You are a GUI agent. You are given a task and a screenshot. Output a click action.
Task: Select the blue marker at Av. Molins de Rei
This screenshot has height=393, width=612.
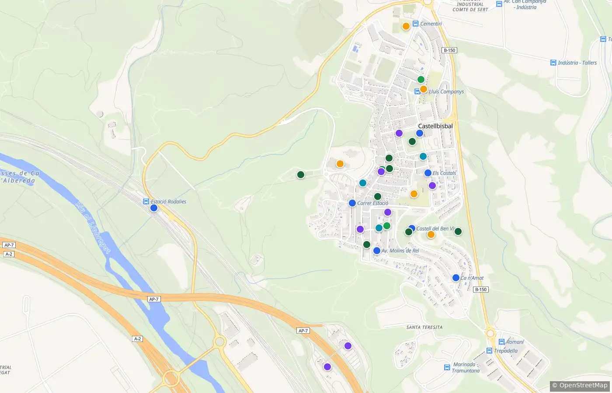pos(377,251)
